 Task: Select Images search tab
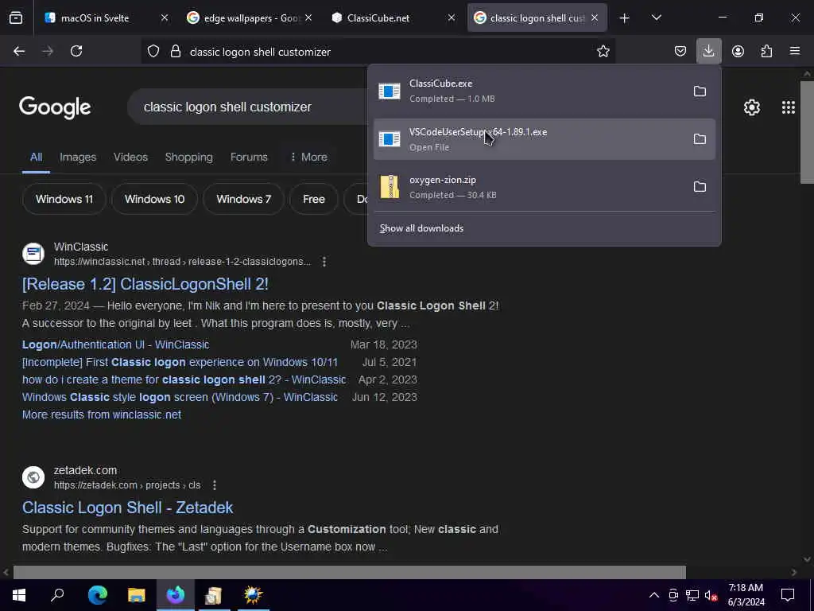(78, 157)
